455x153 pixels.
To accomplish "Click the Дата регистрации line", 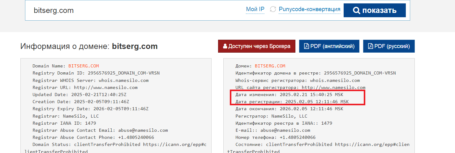I will [x=292, y=102].
